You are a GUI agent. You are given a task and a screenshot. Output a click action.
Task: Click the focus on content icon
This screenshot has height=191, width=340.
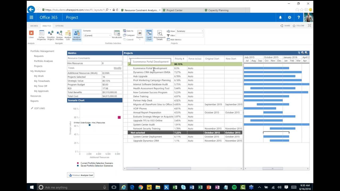309,26
